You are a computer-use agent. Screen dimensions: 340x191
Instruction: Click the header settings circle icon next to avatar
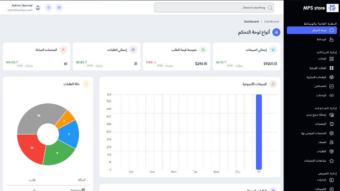[49, 8]
